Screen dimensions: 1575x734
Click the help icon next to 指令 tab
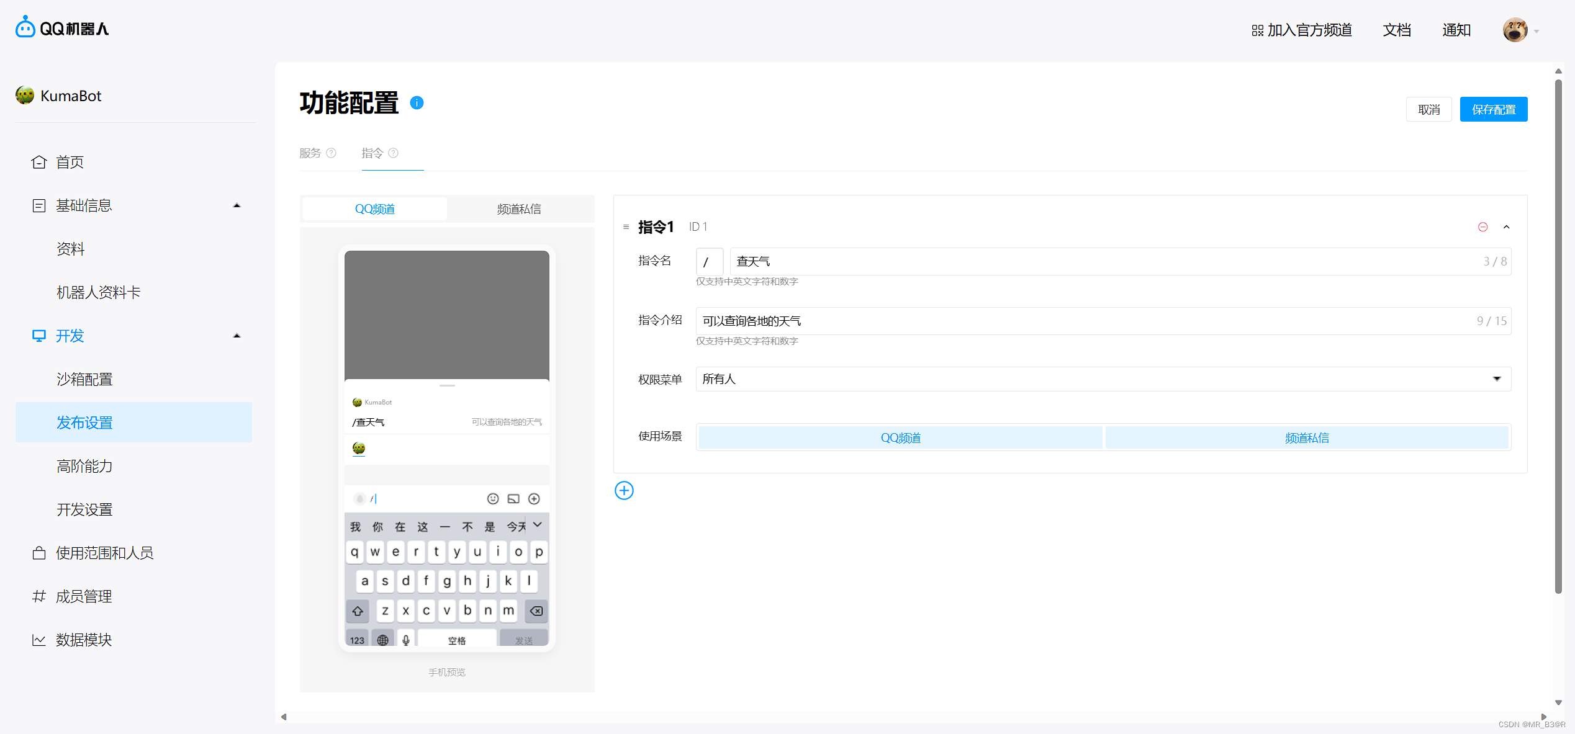[394, 153]
